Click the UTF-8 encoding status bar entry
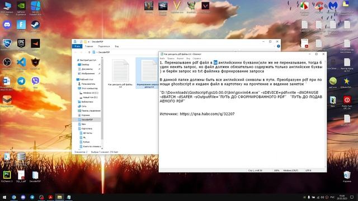The height and width of the screenshot is (201, 358). (308, 170)
